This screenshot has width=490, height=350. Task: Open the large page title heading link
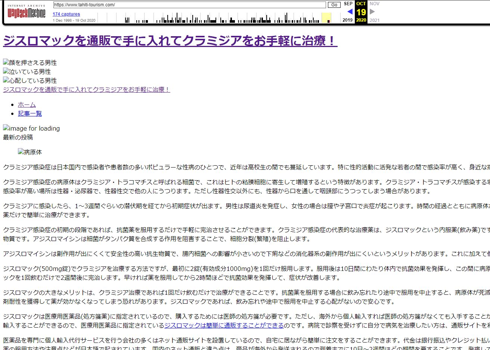tap(170, 41)
